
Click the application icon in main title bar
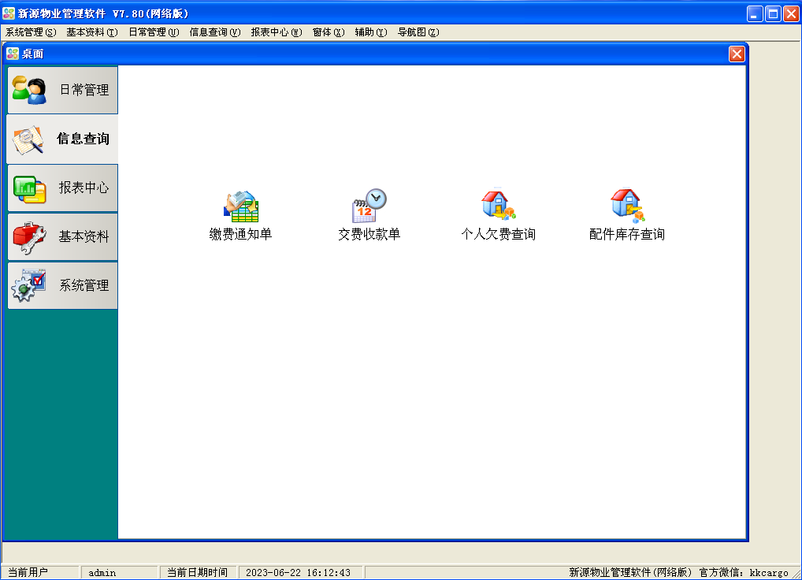(x=9, y=13)
